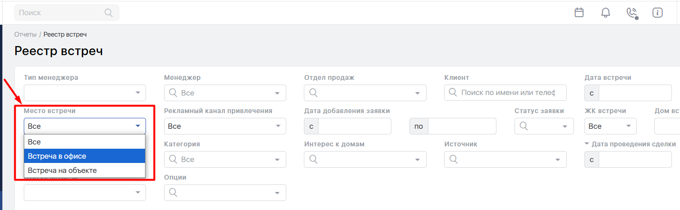Click the phone calls icon
Screen dimensions: 680x210
pyautogui.click(x=631, y=13)
